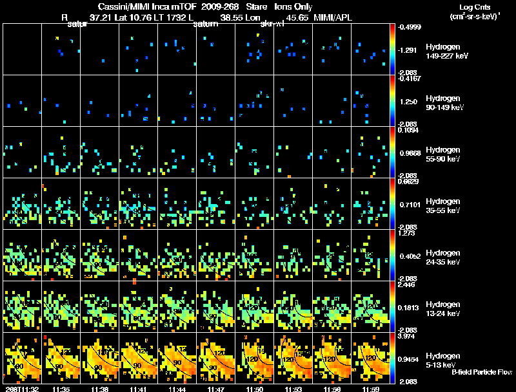Select the "11:38" time label
This screenshot has width=516, height=392.
click(100, 389)
